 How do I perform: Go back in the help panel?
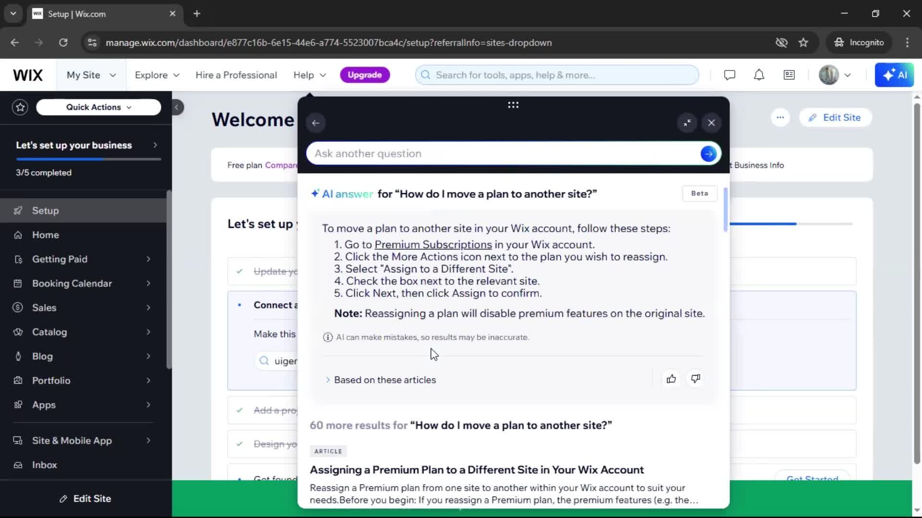315,123
